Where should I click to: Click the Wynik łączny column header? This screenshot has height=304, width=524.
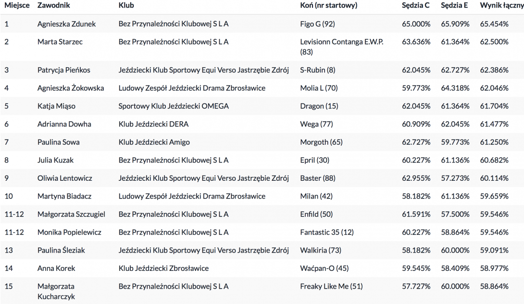point(501,6)
